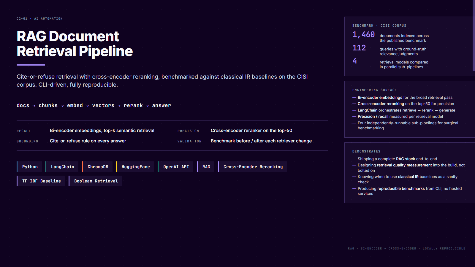This screenshot has width=475, height=267.
Task: Click the 112 queries statistic
Action: click(x=359, y=48)
